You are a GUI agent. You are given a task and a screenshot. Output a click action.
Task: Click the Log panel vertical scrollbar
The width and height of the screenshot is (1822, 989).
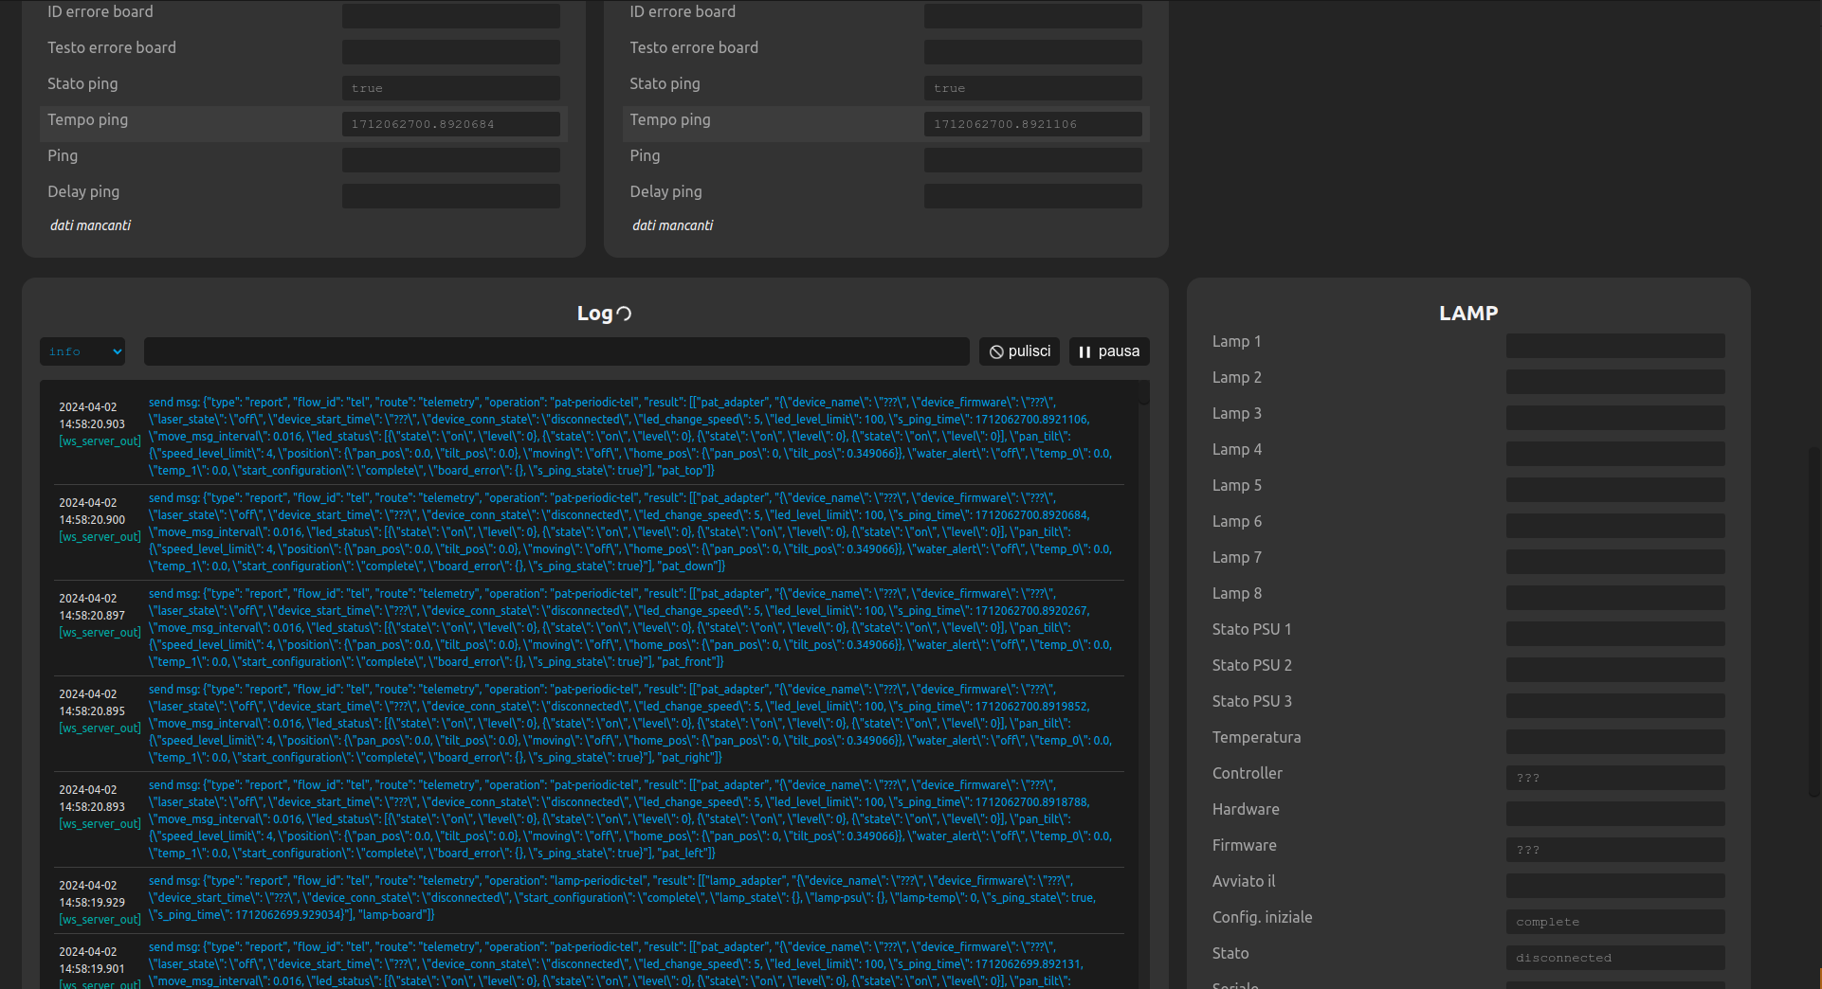[1144, 393]
